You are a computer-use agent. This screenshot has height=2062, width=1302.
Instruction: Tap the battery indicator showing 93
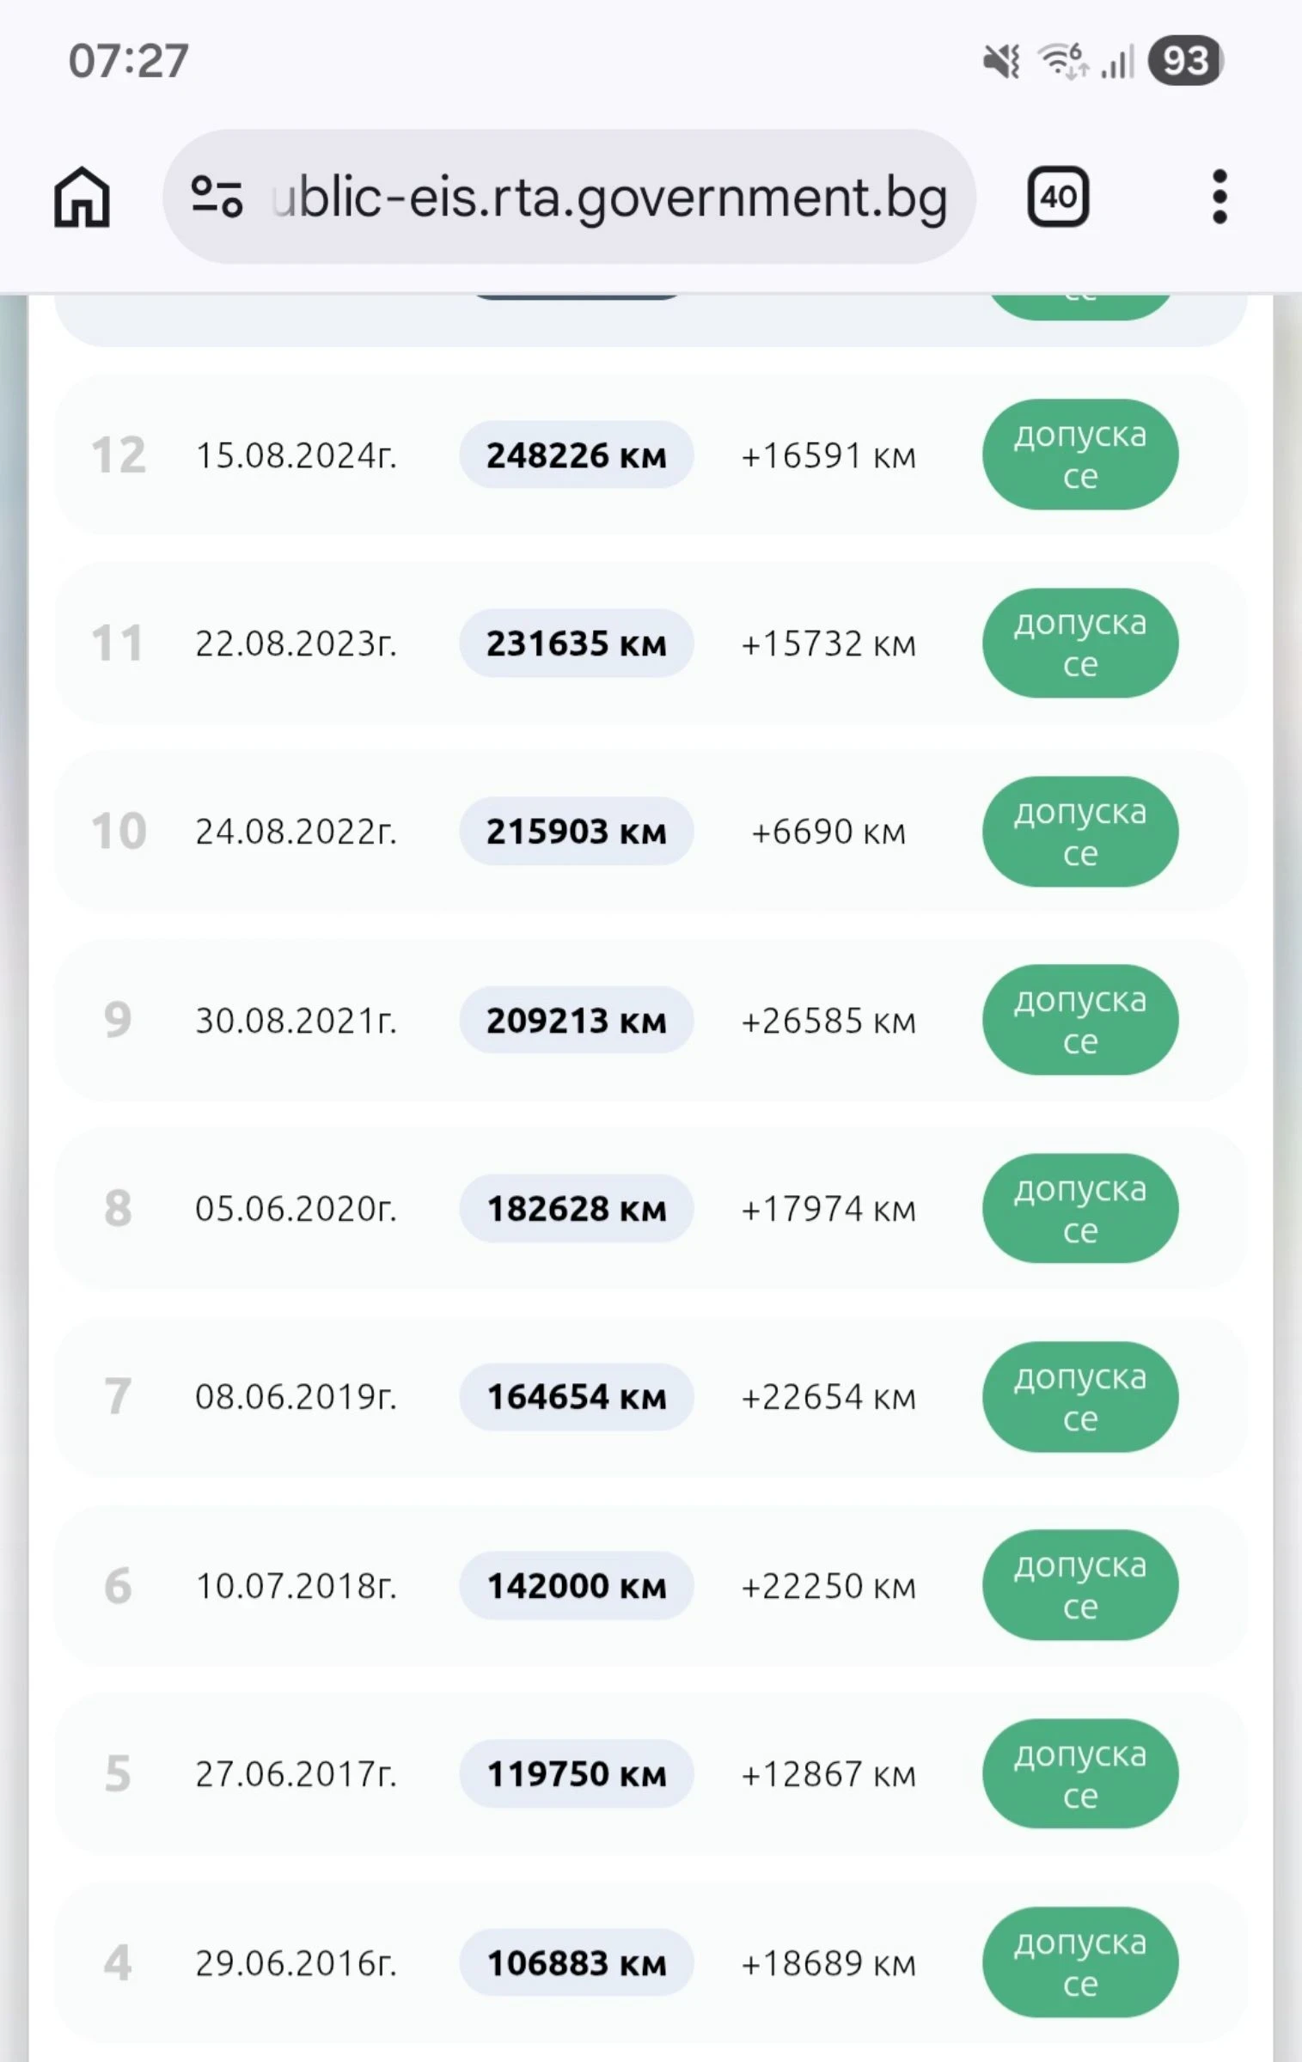pyautogui.click(x=1185, y=61)
